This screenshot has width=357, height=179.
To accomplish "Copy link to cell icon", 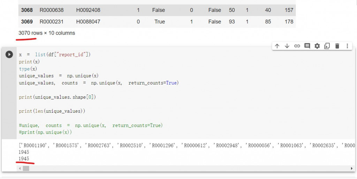I will (x=297, y=46).
